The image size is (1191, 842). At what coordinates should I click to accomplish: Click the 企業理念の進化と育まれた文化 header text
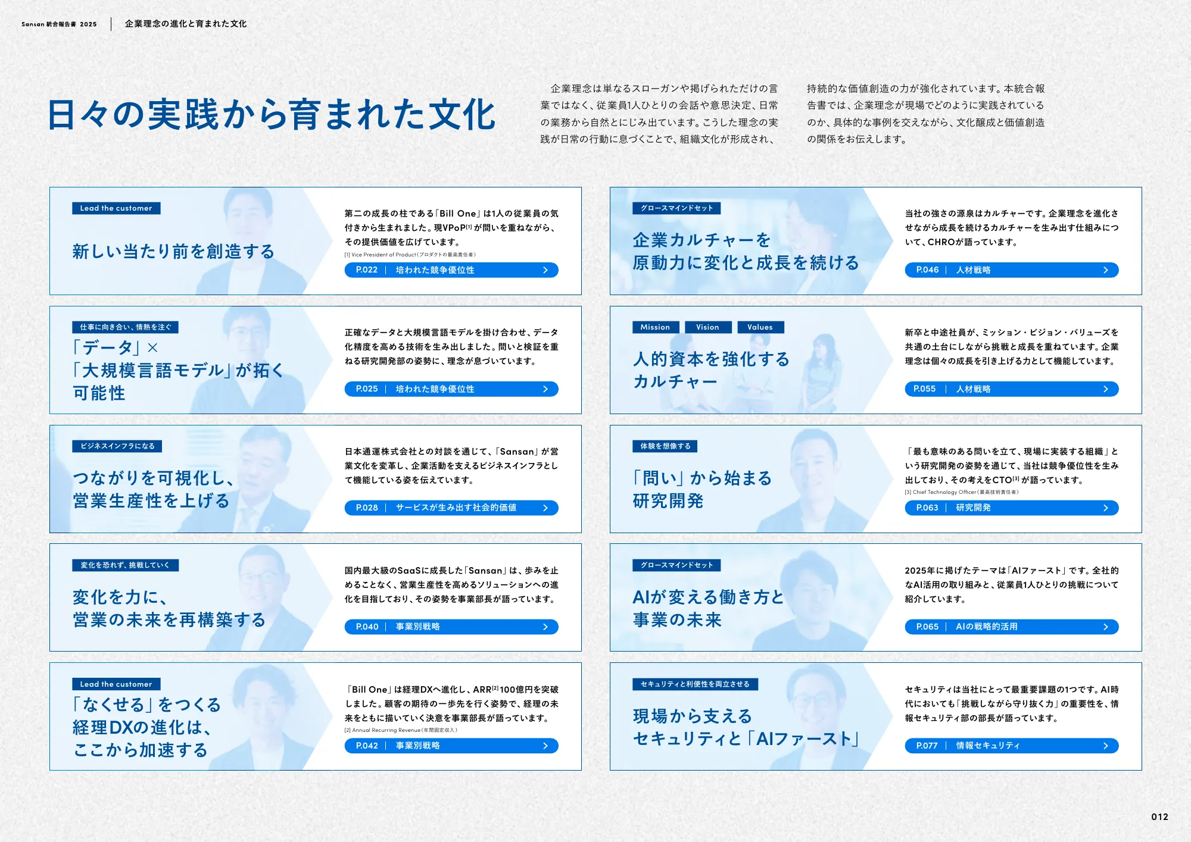[184, 23]
